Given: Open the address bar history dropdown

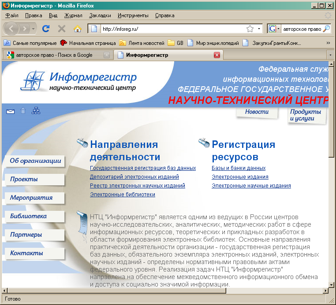Looking at the screenshot, I should click(x=259, y=29).
